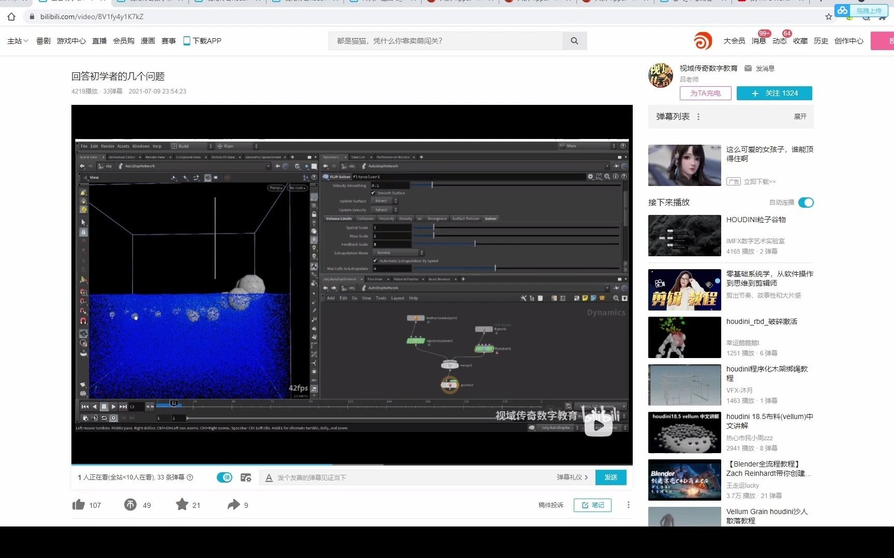This screenshot has width=894, height=558.
Task: Click the 关注 1324 follow button
Action: [x=774, y=93]
